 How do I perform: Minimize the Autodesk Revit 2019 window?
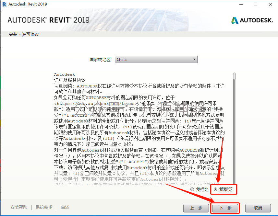[x=241, y=4]
